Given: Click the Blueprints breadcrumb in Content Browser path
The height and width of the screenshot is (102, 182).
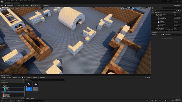Looking at the screenshot, I should tap(35, 77).
